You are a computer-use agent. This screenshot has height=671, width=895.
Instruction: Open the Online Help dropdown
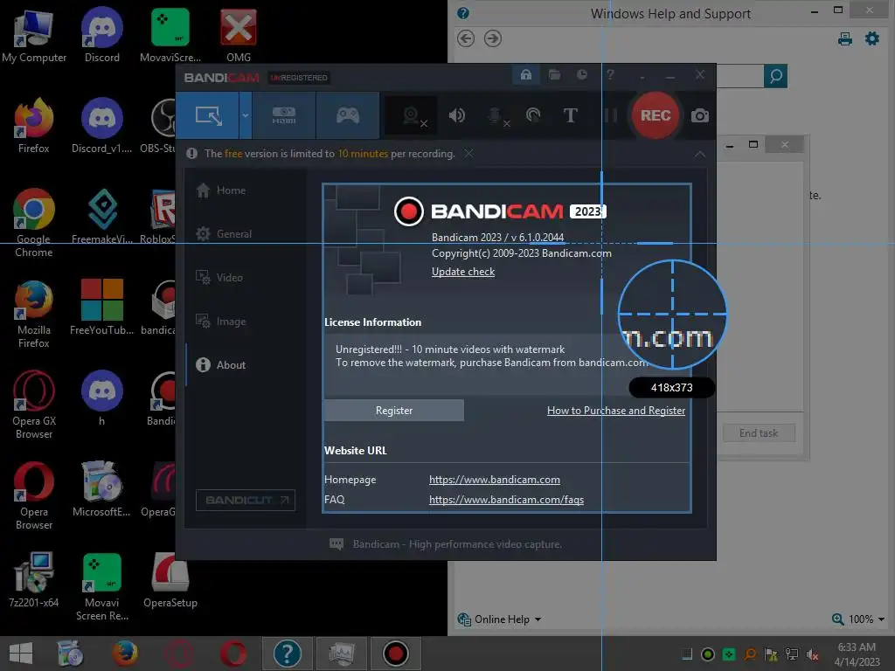click(x=500, y=619)
